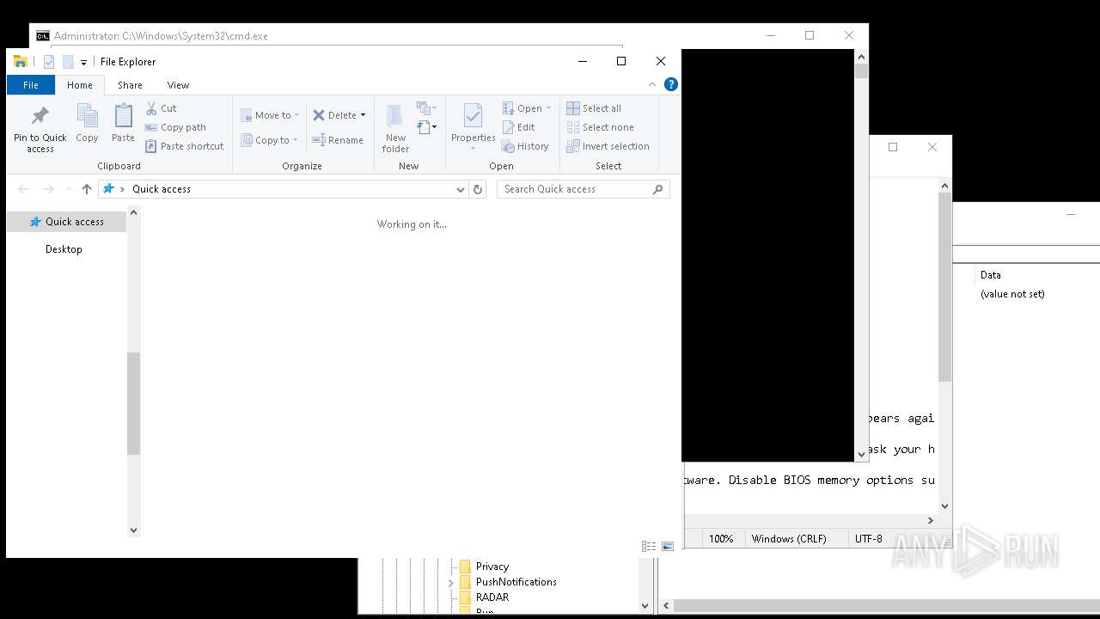Click Data column header in Registry Editor
Viewport: 1100px width, 619px height.
(x=991, y=275)
